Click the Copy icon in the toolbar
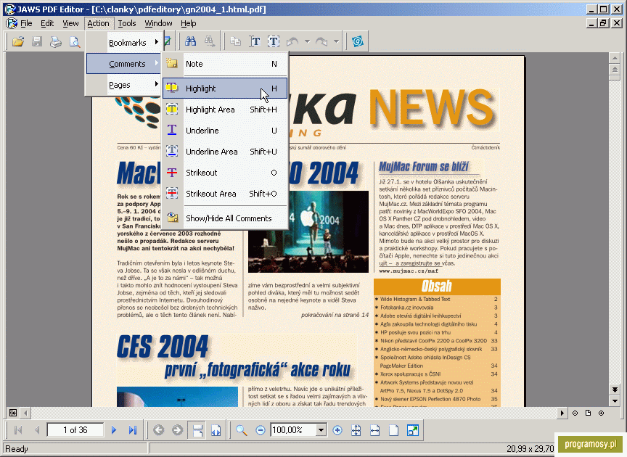The width and height of the screenshot is (627, 457). click(x=236, y=41)
